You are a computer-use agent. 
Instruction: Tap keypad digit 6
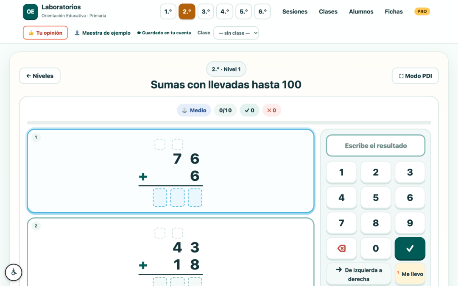410,197
